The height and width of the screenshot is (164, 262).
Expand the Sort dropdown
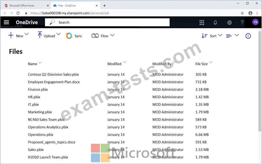tap(220, 35)
